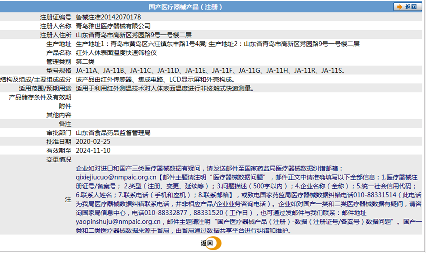
Task: Click the 产品名称 label
Action: (x=59, y=53)
